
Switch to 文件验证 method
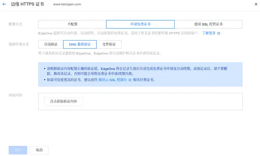[109, 44]
